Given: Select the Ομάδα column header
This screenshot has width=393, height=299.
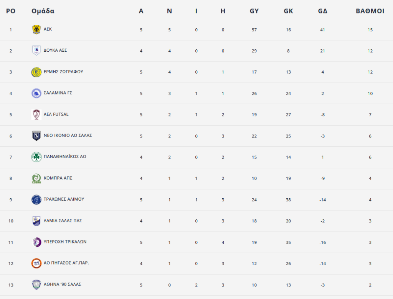Looking at the screenshot, I should (43, 11).
